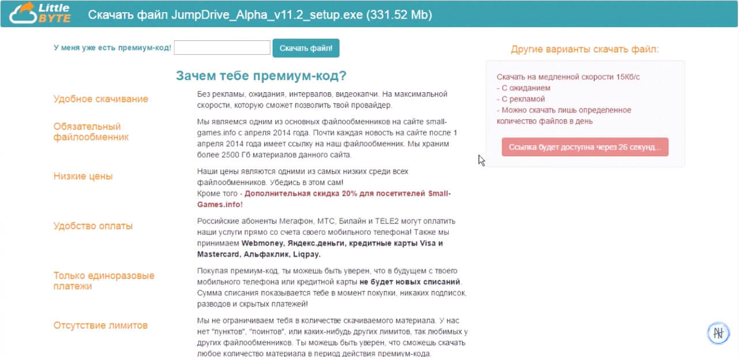
Task: Click the paragraph starting 'Наши цены являются одними'
Action: (x=324, y=188)
